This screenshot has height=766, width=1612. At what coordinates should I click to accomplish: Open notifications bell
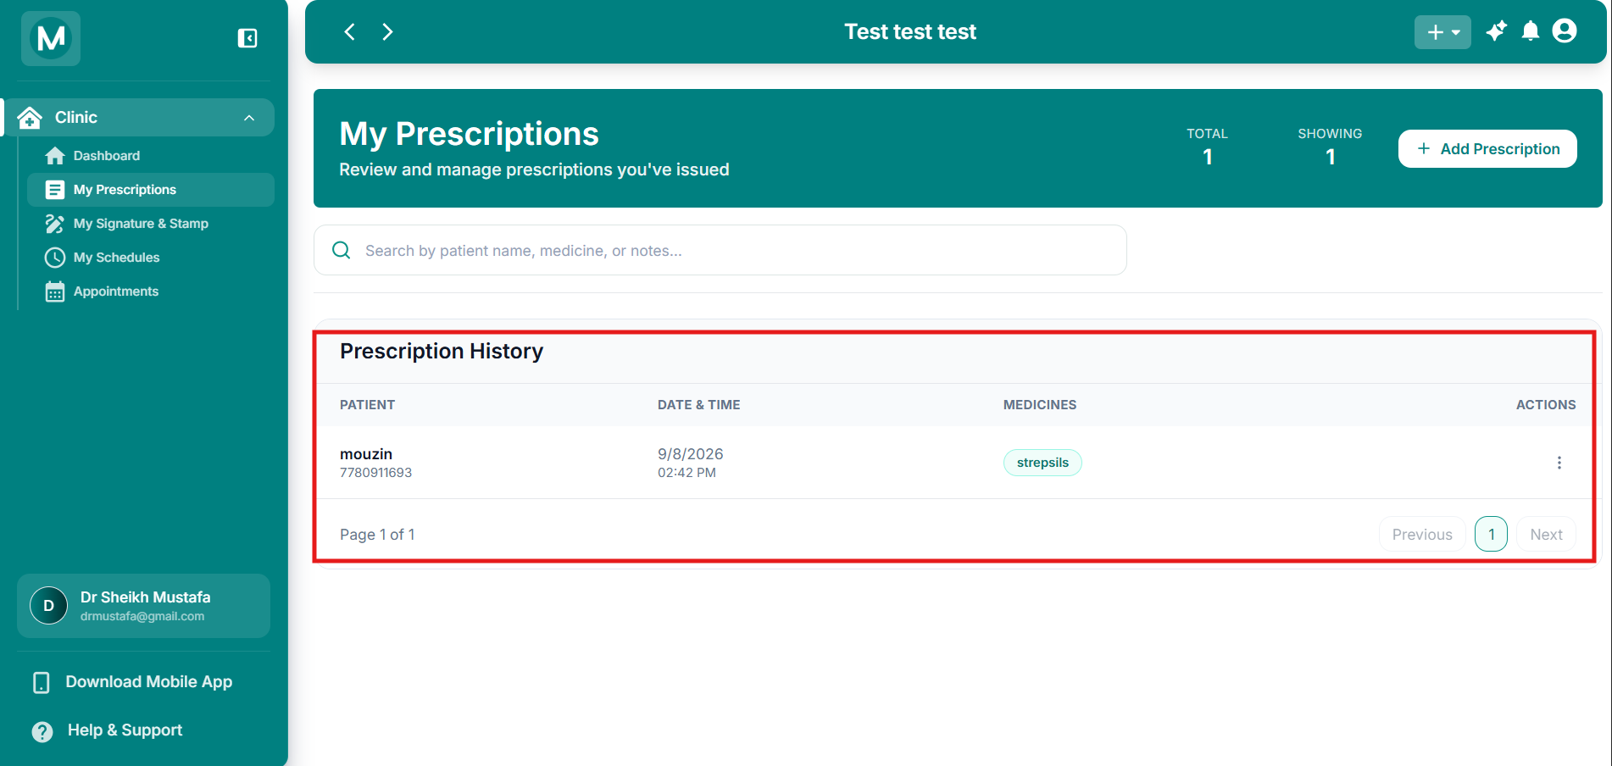1531,31
